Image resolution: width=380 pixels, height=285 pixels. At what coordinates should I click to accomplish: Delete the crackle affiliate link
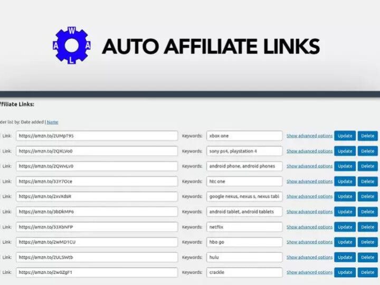[368, 272]
